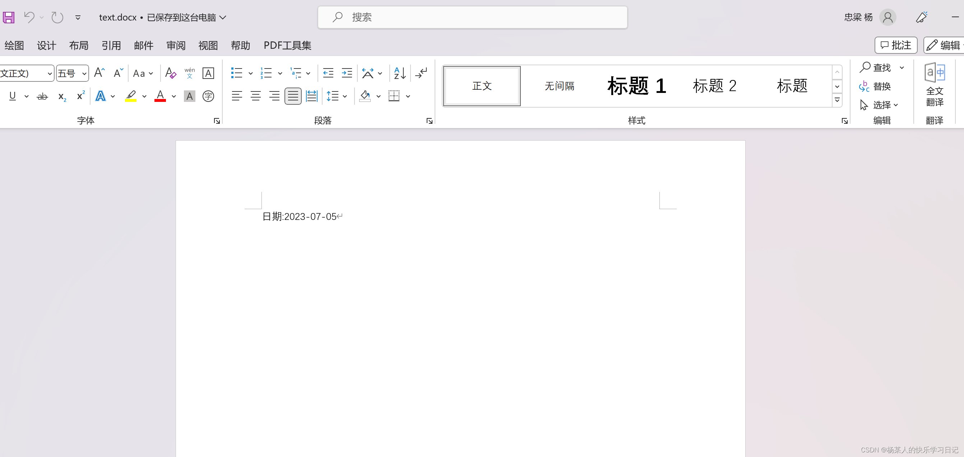Switch to the 布局 tab
Image resolution: width=964 pixels, height=457 pixels.
pos(79,46)
